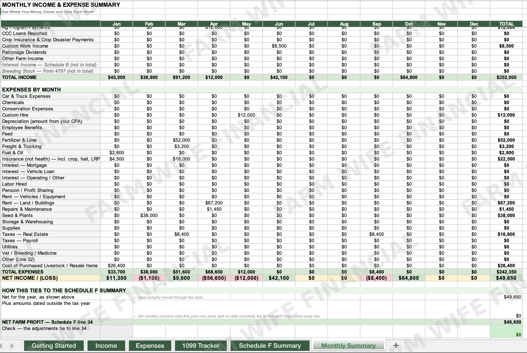Click the sheet tabs scroll-right arrow
Viewport: 527px width, 353px height.
click(12, 346)
